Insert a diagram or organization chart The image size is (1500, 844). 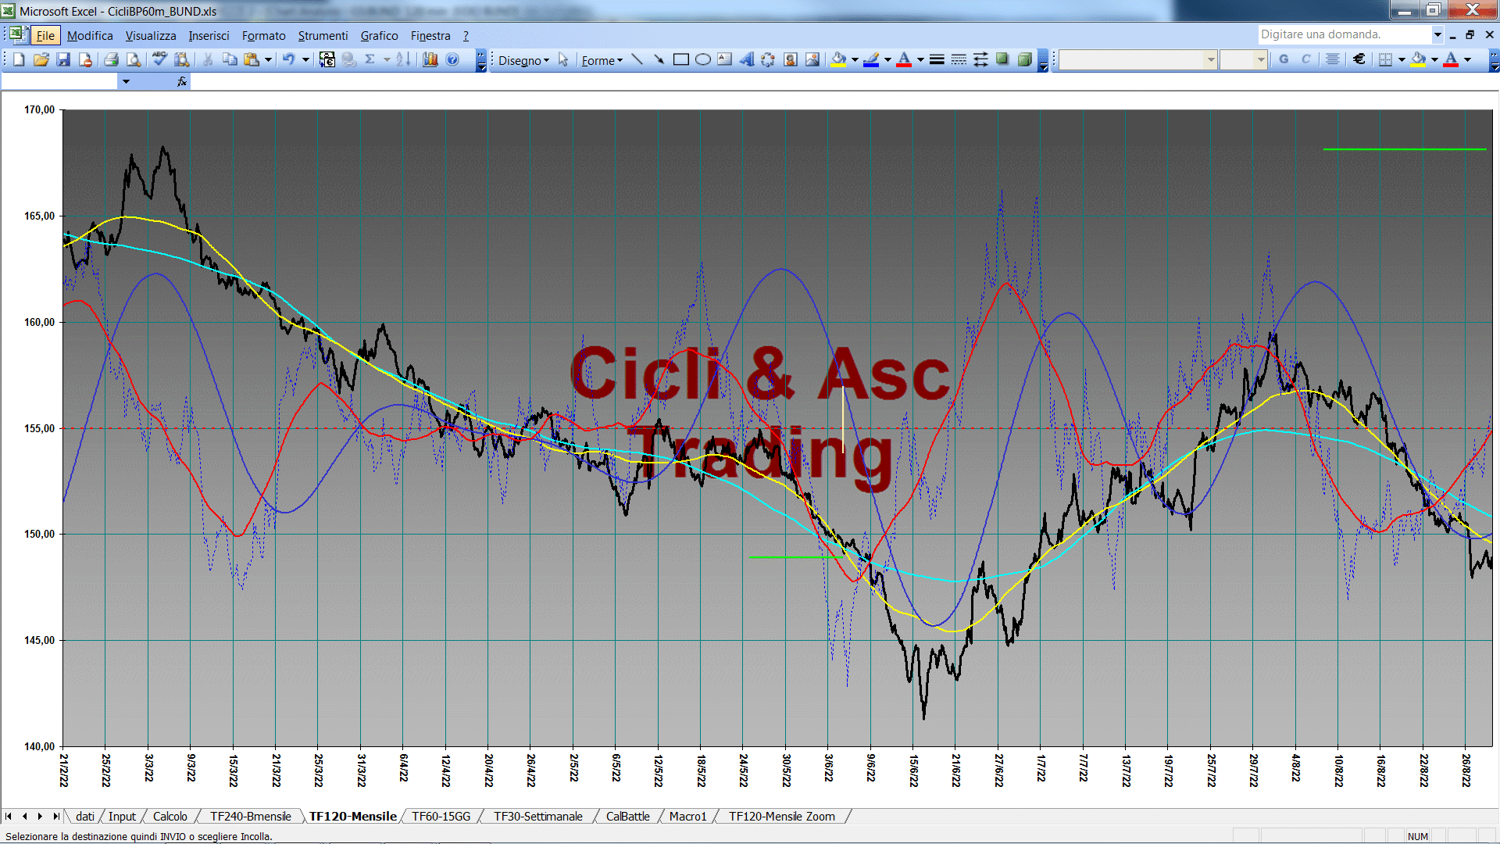click(x=768, y=59)
